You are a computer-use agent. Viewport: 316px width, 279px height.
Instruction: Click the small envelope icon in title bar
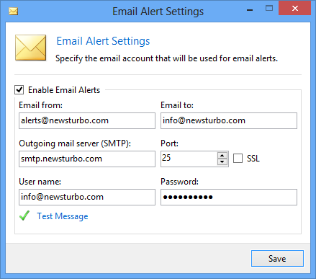(x=14, y=12)
